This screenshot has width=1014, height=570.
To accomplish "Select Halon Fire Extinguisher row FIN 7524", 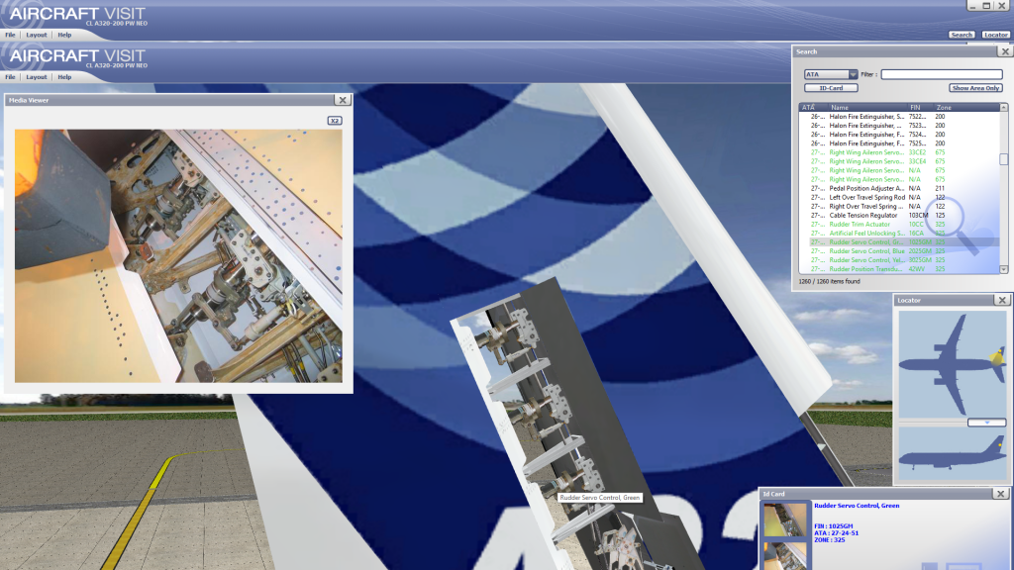I will pyautogui.click(x=900, y=135).
